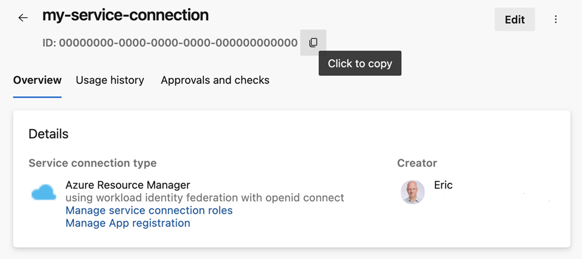Go back using the left arrow
Screen dimensions: 582x259
coord(22,18)
